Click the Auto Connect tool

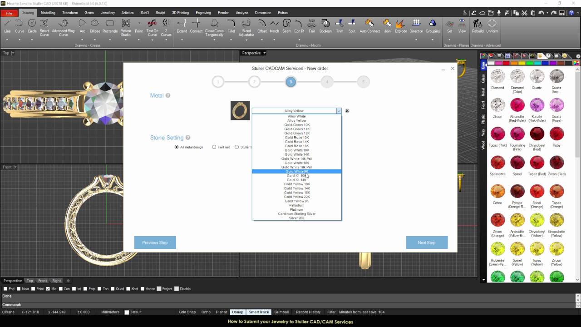369,26
